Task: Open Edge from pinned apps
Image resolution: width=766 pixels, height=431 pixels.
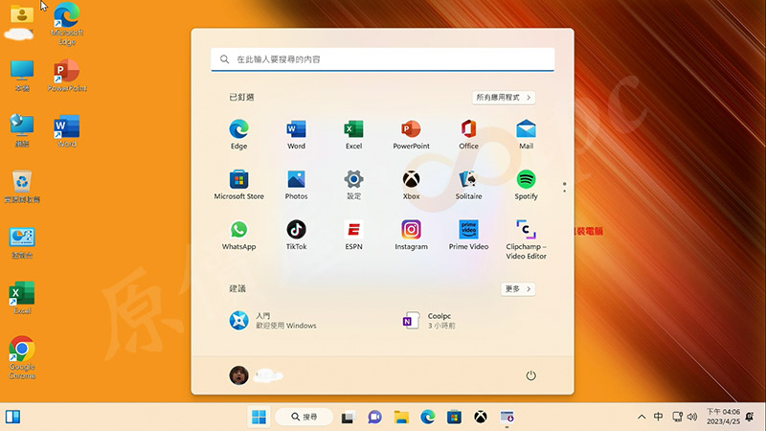Action: pyautogui.click(x=238, y=134)
